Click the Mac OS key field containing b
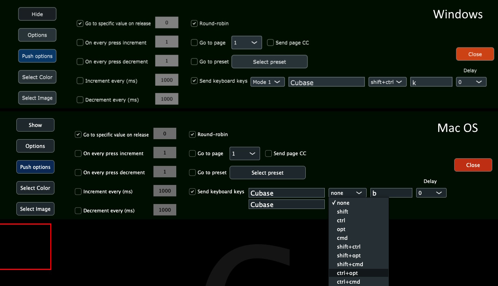 (x=391, y=193)
